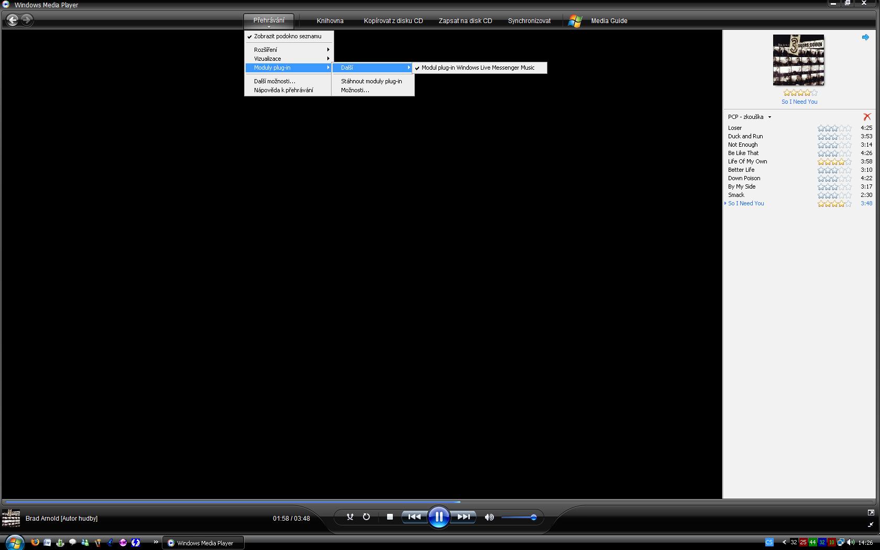The height and width of the screenshot is (550, 880).
Task: Select the Další submenu item
Action: point(373,68)
